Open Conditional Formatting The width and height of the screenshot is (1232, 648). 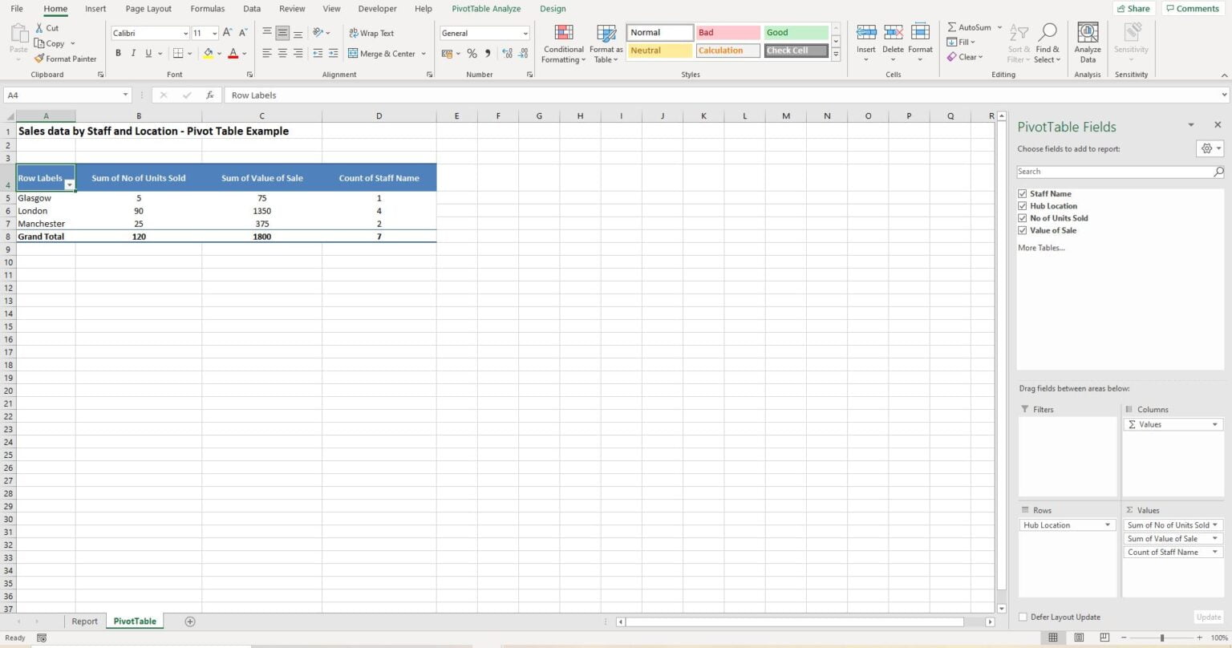point(562,43)
